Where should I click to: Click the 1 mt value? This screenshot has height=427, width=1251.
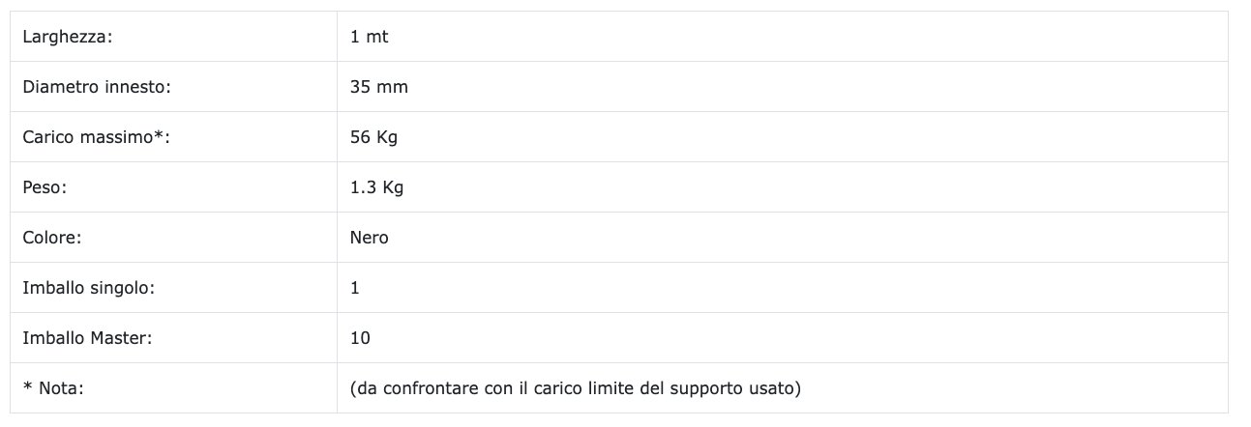pyautogui.click(x=369, y=37)
